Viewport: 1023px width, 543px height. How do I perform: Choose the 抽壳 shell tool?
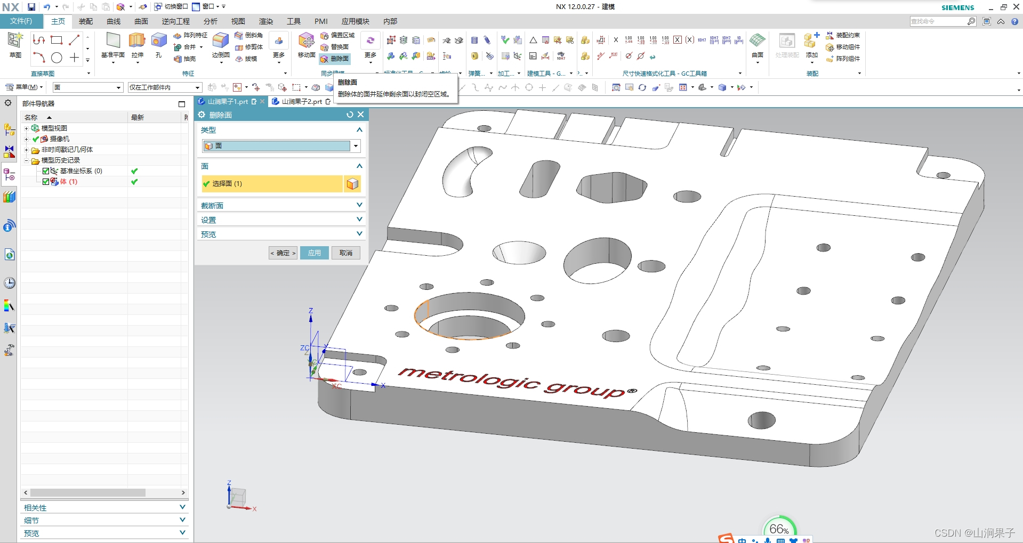tap(185, 59)
